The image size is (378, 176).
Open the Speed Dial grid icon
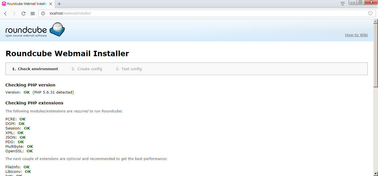pos(33,13)
